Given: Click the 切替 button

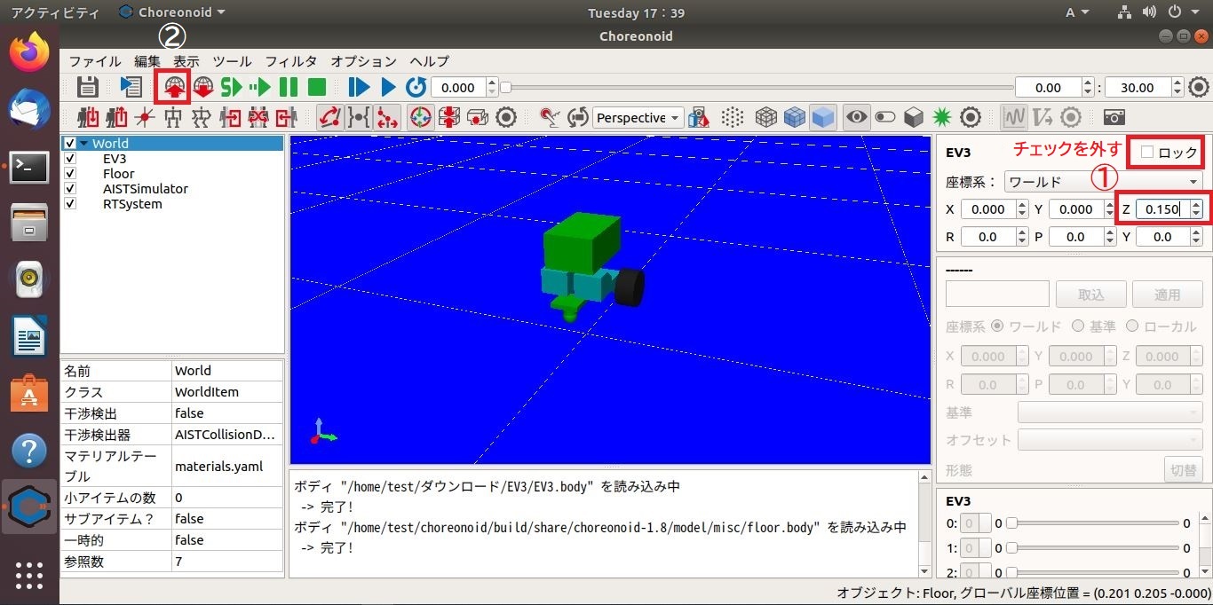Looking at the screenshot, I should (x=1184, y=470).
